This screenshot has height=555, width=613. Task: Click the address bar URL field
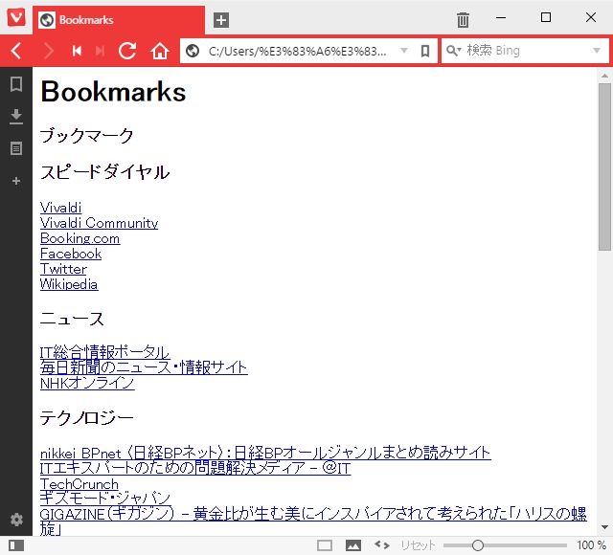298,51
